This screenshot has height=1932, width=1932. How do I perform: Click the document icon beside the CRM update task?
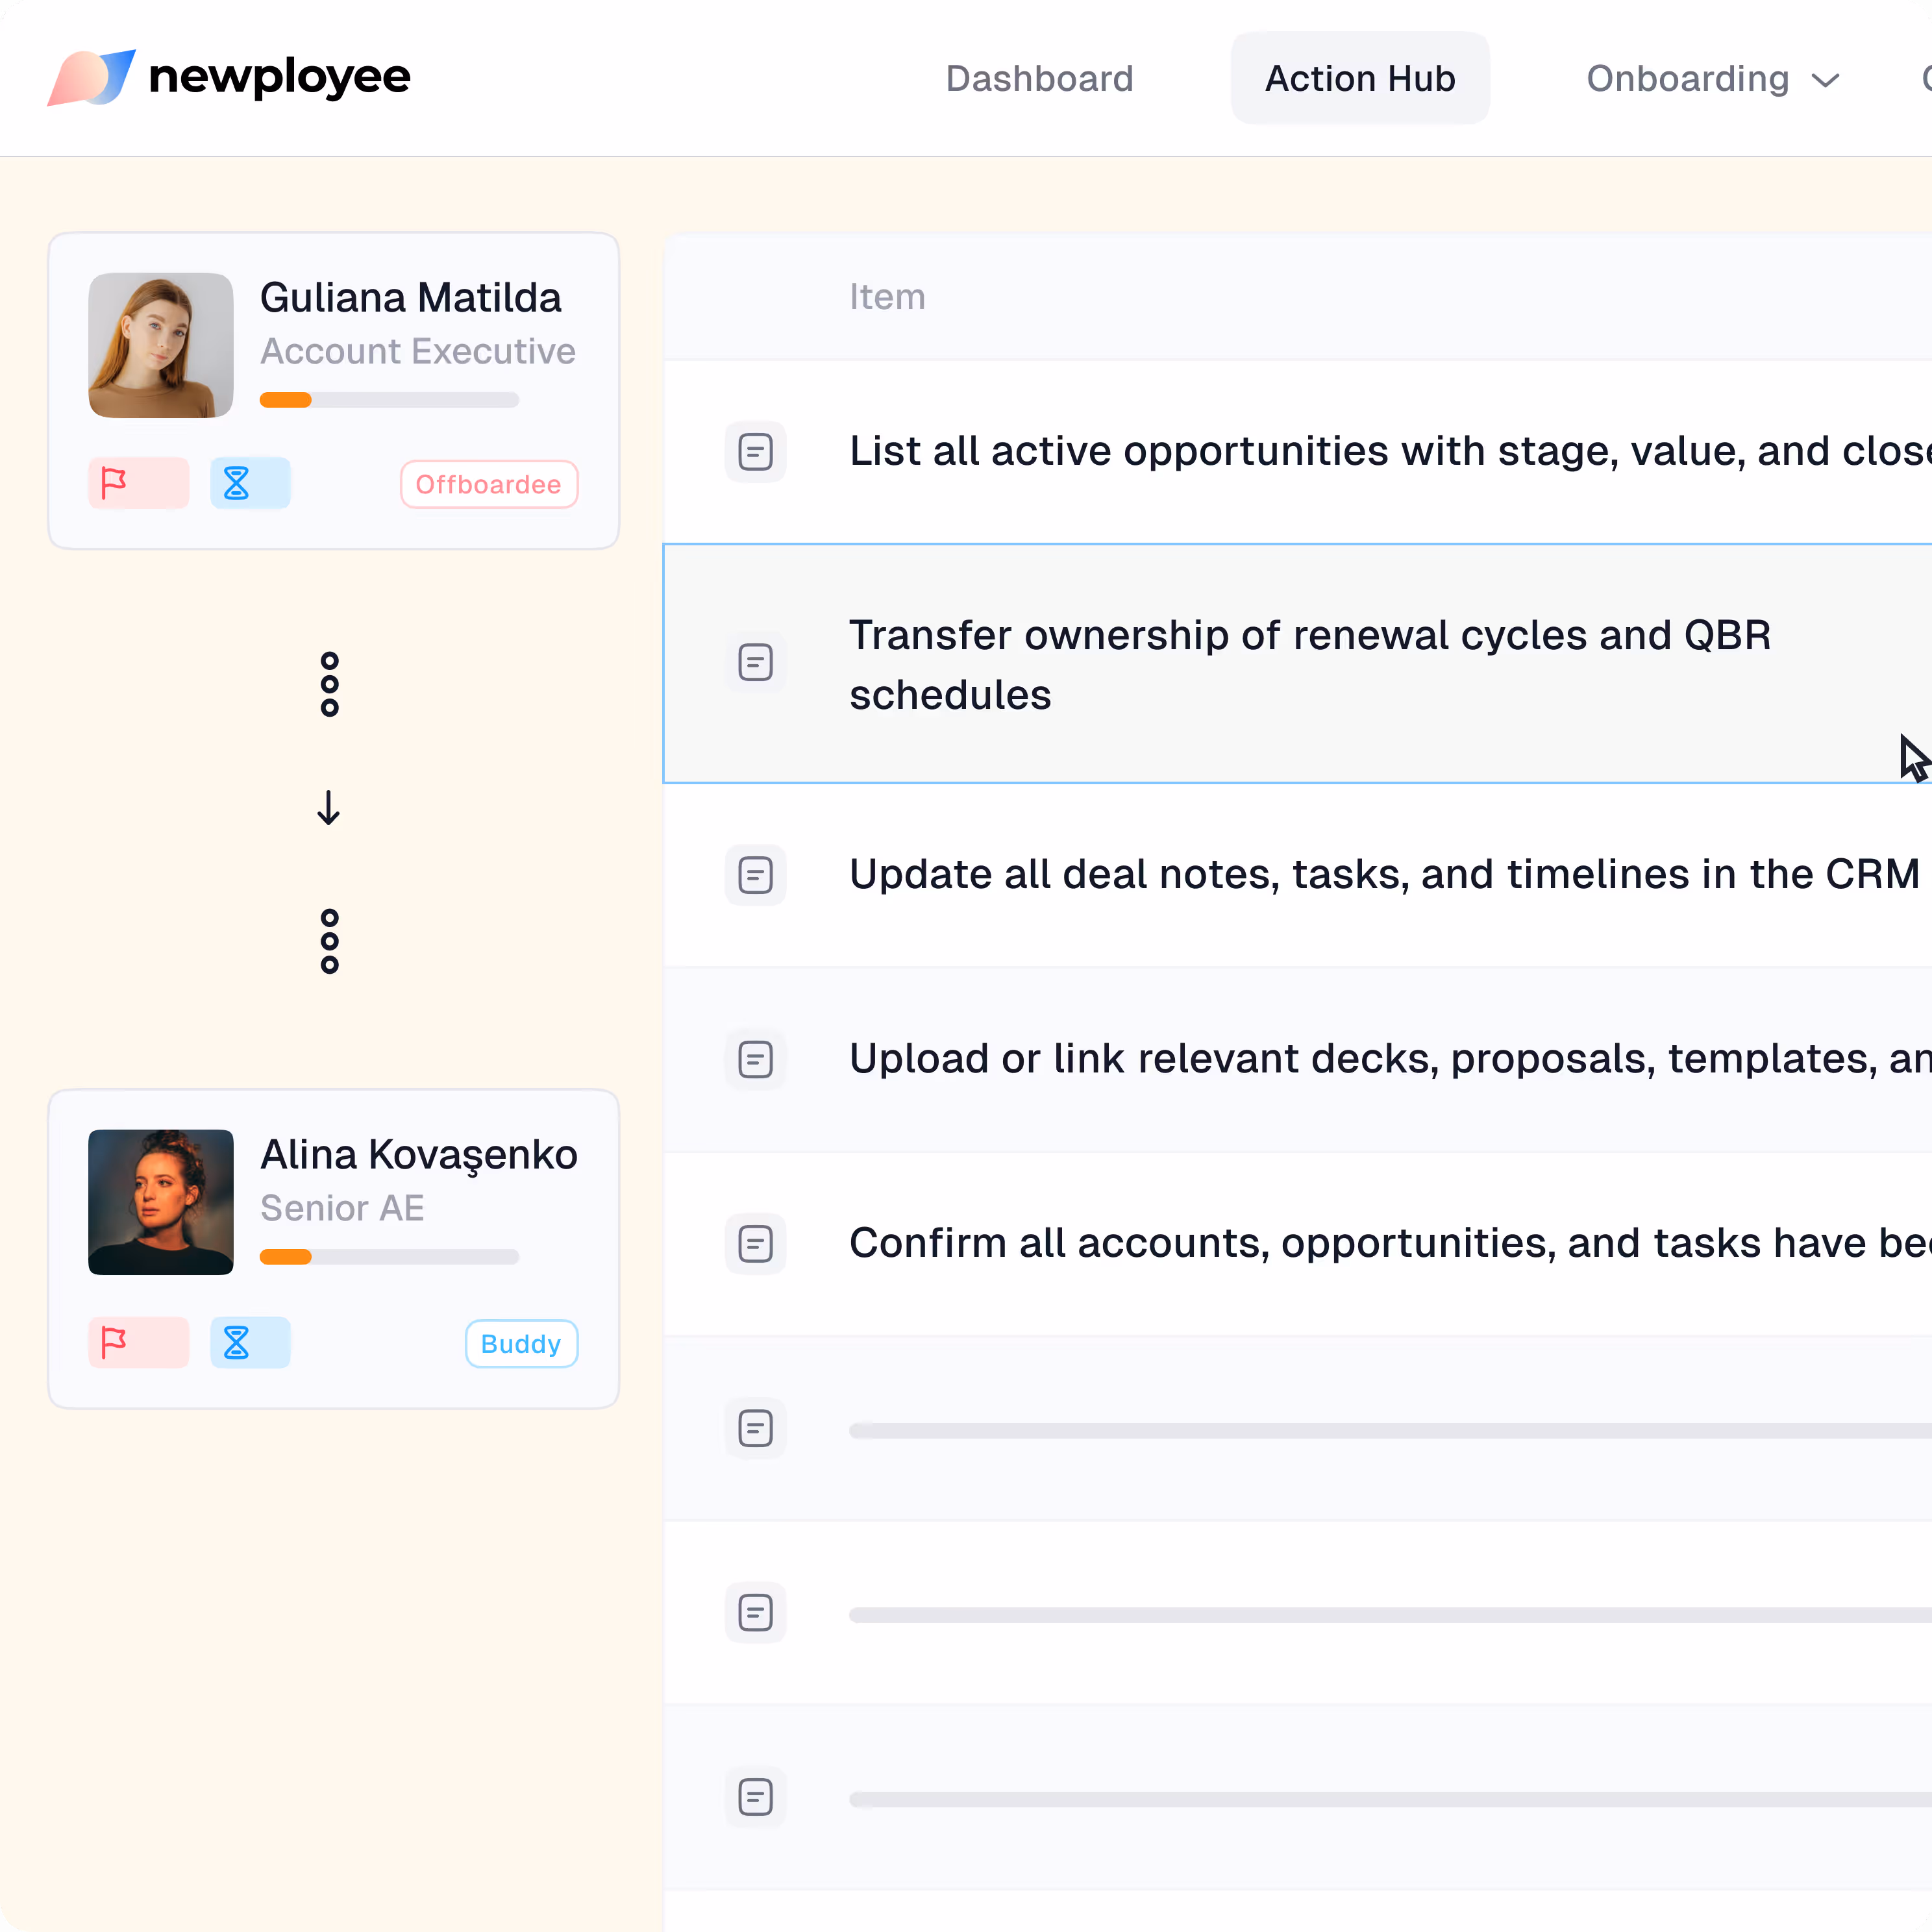(x=755, y=874)
